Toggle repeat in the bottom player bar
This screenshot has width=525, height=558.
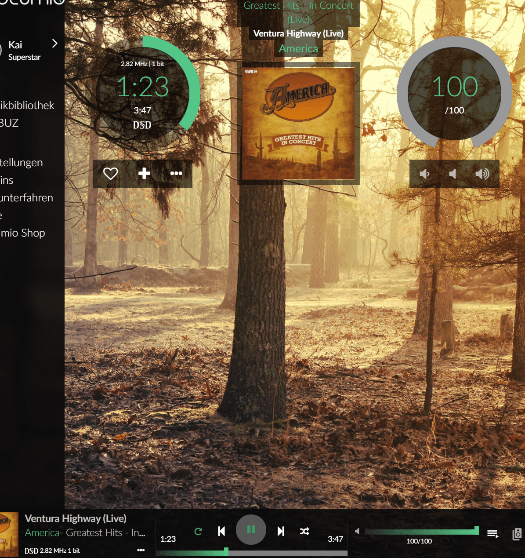[x=198, y=532]
